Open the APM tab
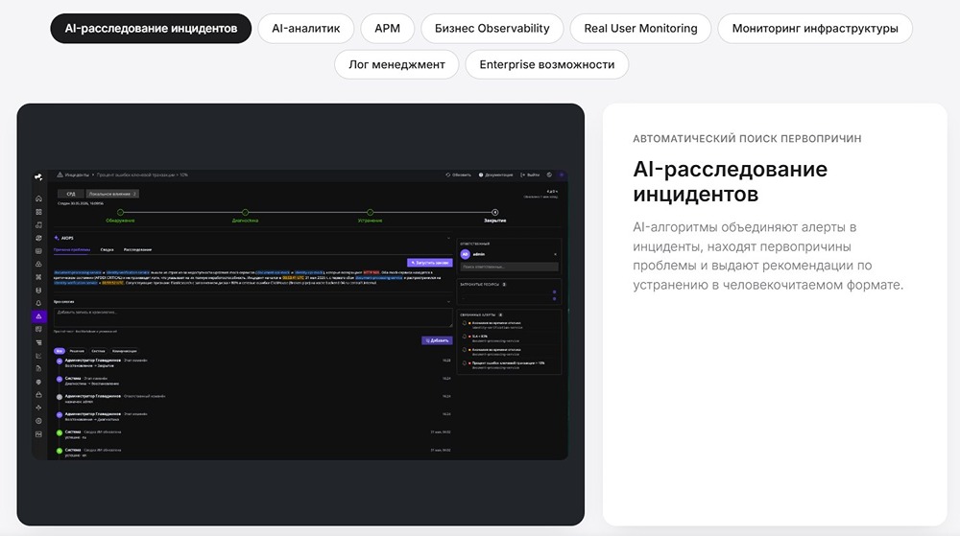 [387, 28]
